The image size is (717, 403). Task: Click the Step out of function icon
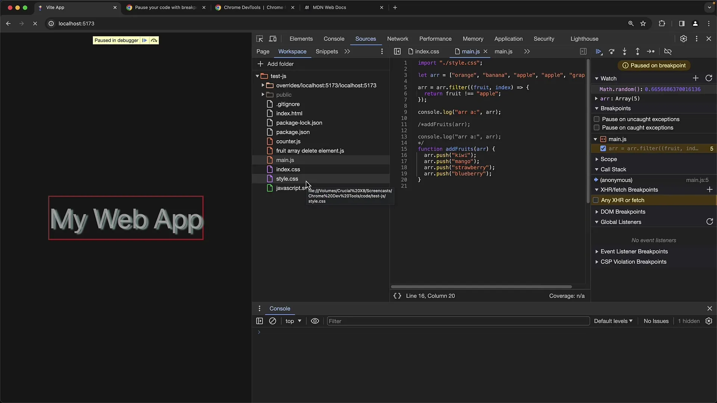coord(637,51)
